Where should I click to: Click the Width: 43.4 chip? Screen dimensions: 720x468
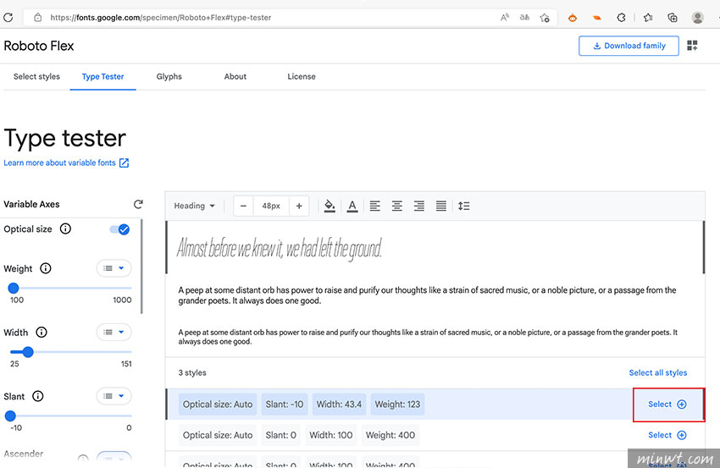tap(339, 405)
